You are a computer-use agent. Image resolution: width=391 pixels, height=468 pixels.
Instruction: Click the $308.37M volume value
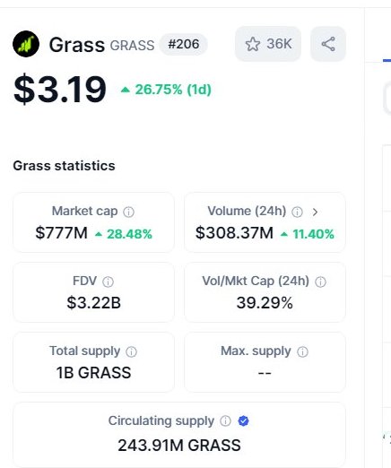[234, 233]
